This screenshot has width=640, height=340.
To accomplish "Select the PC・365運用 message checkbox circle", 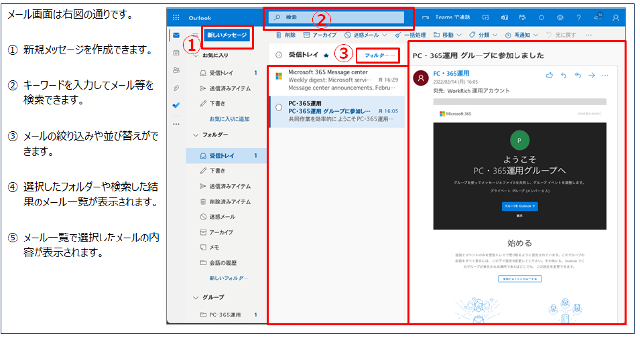I will pos(279,108).
